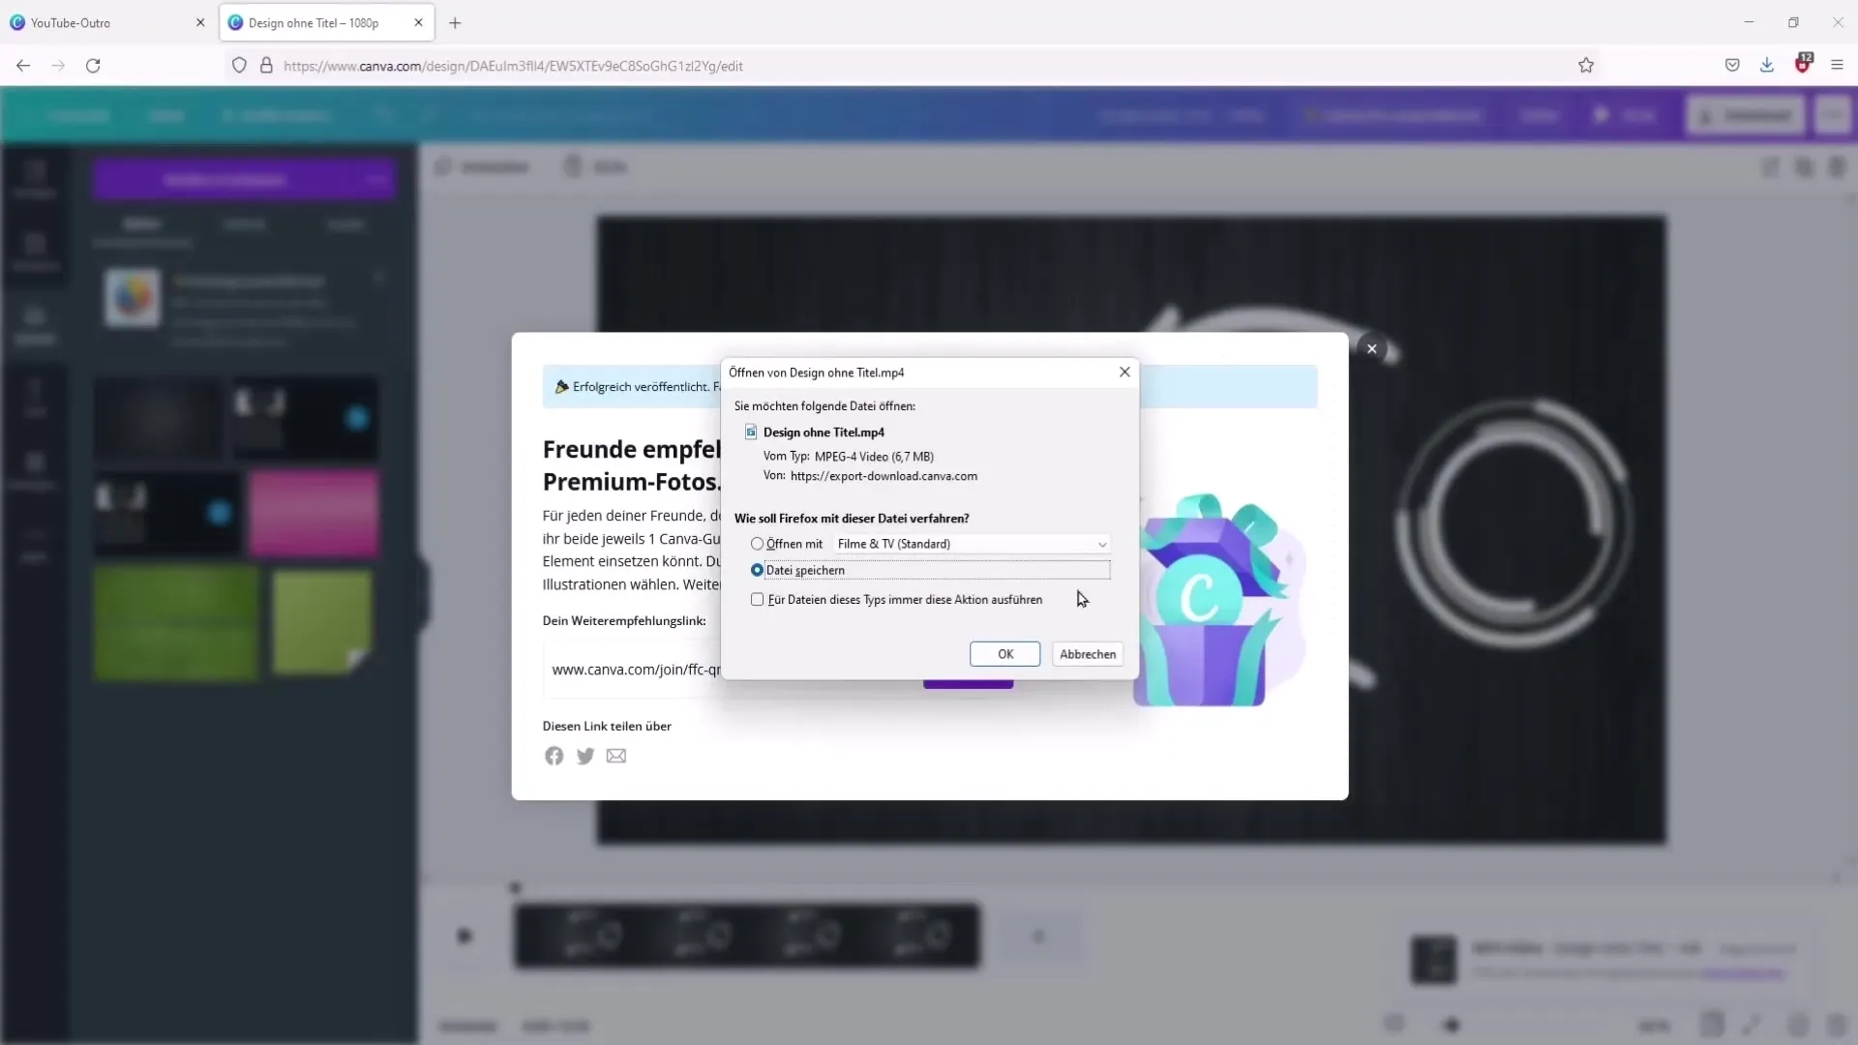This screenshot has width=1858, height=1045.
Task: Select the video clip in the timeline
Action: pos(747,936)
